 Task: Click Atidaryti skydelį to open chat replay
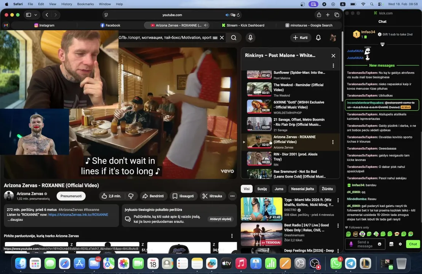click(x=220, y=219)
